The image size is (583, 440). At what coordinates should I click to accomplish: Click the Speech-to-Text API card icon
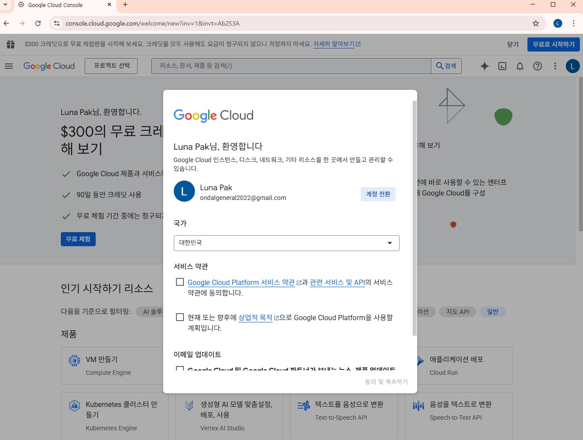point(418,405)
